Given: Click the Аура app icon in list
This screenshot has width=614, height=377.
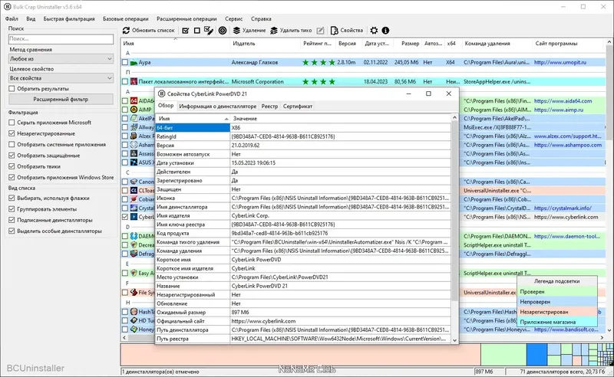Looking at the screenshot, I should coord(134,62).
